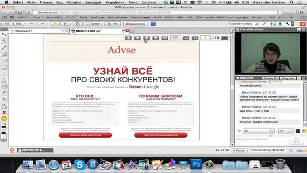Select the eraser tool
The image size is (307, 173).
[x=4, y=99]
